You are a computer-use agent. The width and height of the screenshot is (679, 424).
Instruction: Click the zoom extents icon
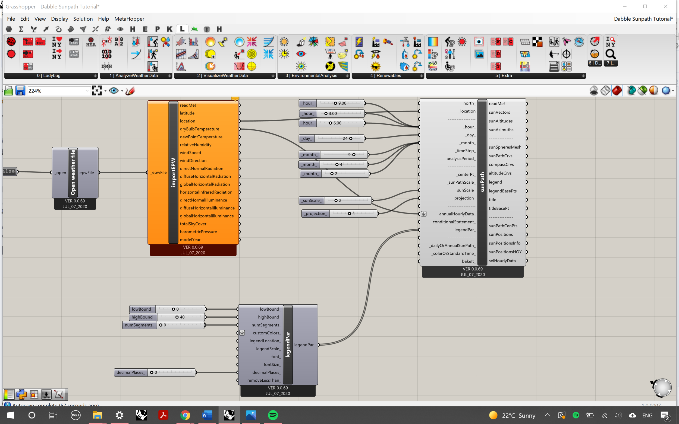coord(97,91)
